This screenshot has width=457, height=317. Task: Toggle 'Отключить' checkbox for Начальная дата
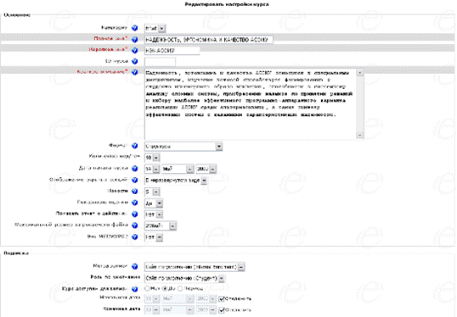(x=222, y=298)
